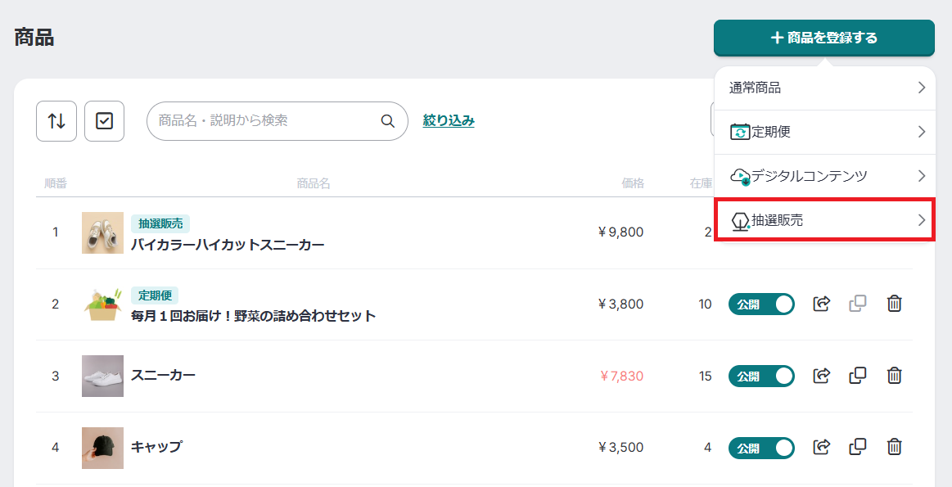The height and width of the screenshot is (487, 952).
Task: Delete the キャップ product
Action: [x=894, y=448]
